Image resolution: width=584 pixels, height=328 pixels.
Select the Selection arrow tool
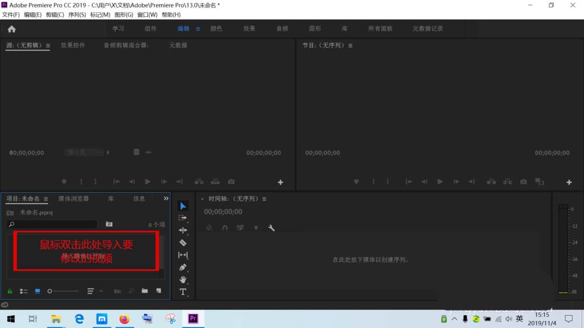click(183, 206)
